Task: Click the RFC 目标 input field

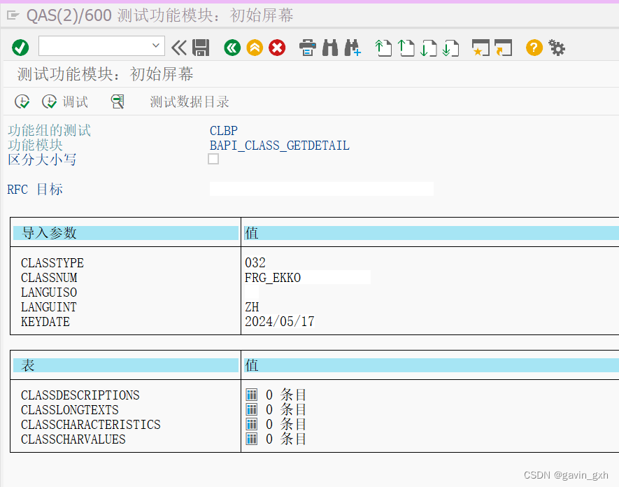Action: tap(321, 188)
